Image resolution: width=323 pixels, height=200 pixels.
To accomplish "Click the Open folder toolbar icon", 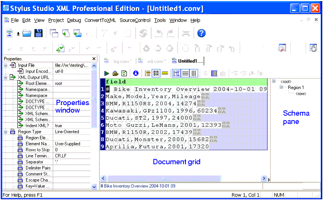I will point(26,34).
